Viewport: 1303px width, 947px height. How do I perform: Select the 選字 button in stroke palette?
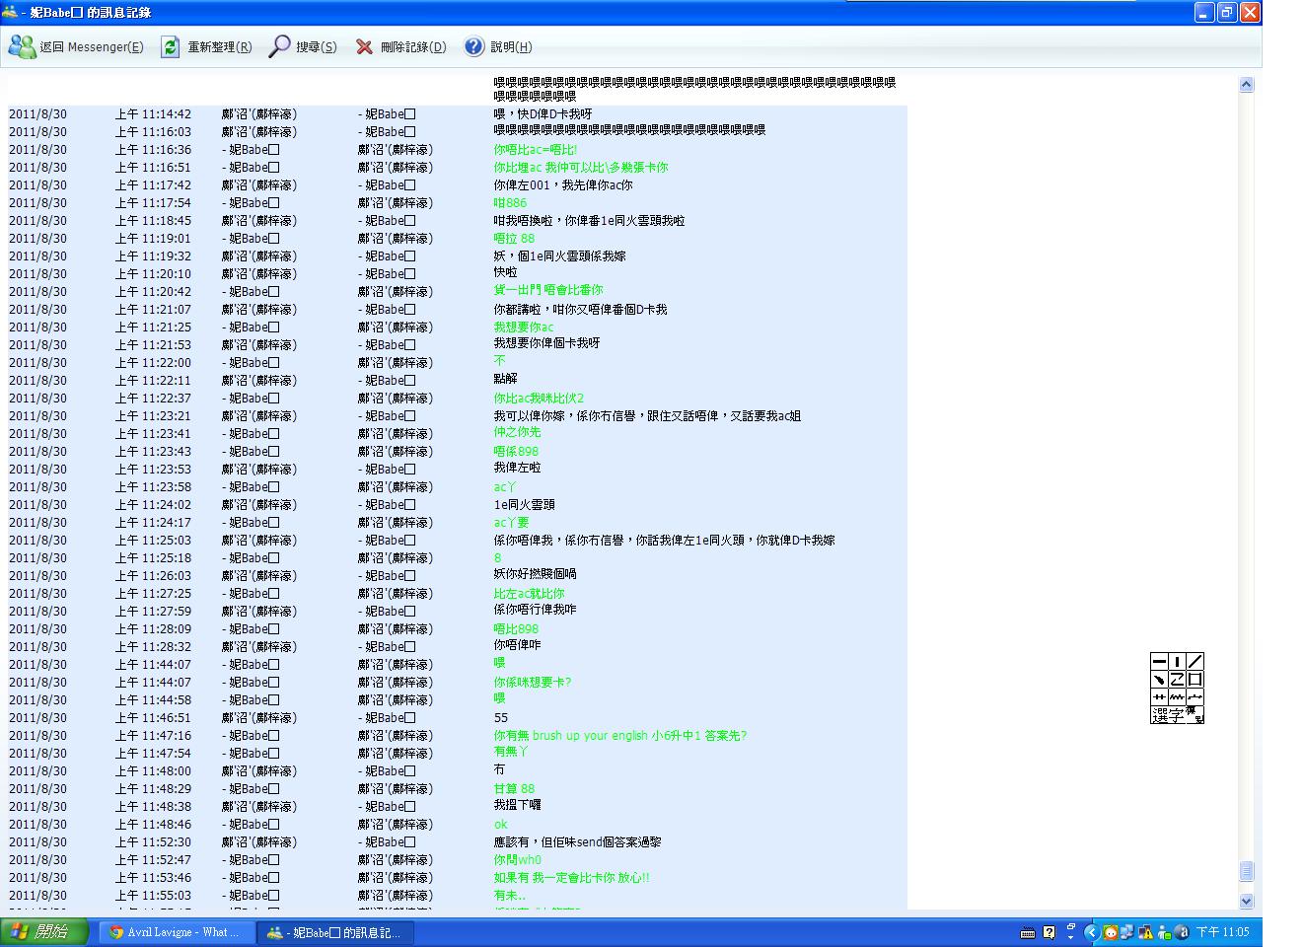pos(1168,715)
